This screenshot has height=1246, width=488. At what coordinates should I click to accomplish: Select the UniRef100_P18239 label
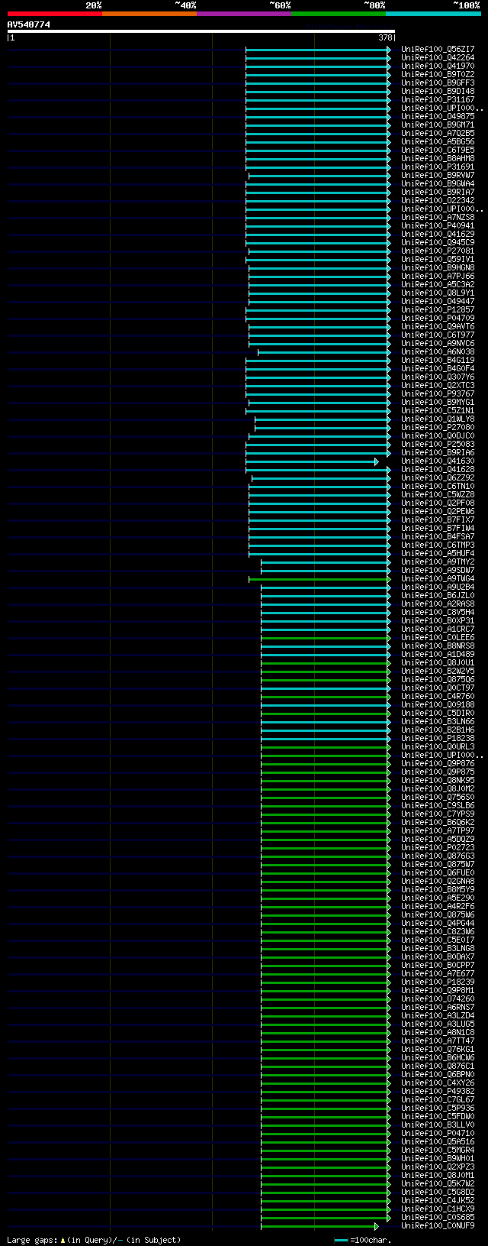pos(438,982)
